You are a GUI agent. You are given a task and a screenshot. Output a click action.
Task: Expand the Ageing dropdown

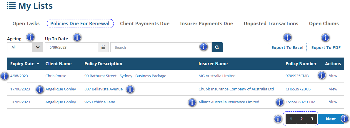point(38,47)
